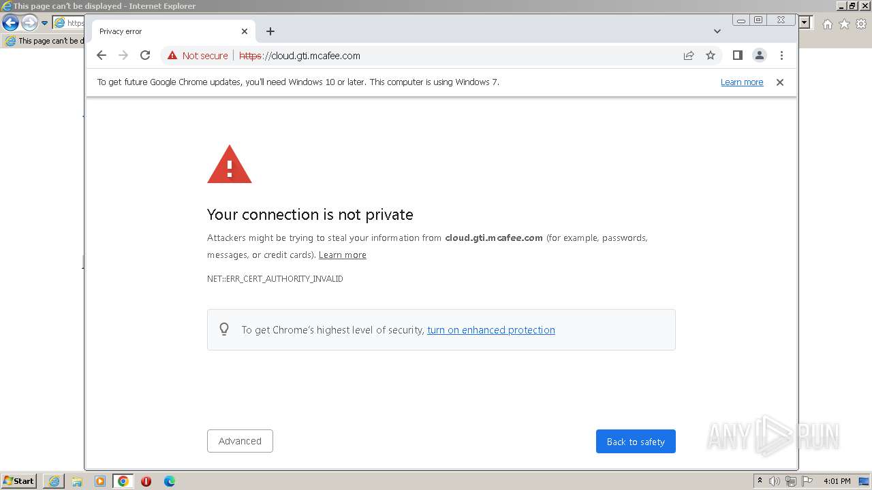
Task: Dismiss the Windows 7 update infobar
Action: pyautogui.click(x=780, y=82)
